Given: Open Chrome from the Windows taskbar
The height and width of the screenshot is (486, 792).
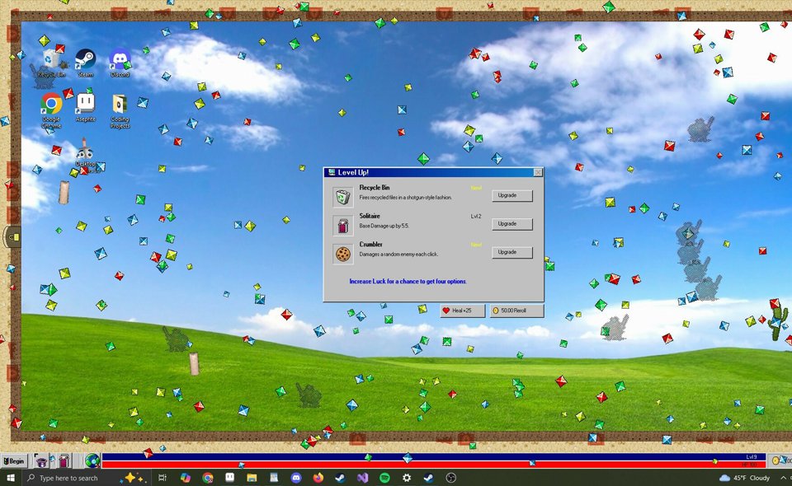Looking at the screenshot, I should click(208, 478).
